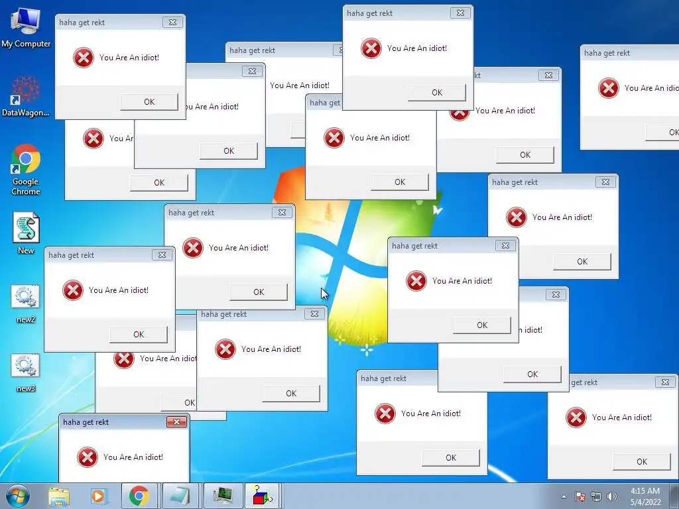The image size is (679, 509).
Task: Click OK in the dialog with title cut to "kt"
Action: coord(525,155)
